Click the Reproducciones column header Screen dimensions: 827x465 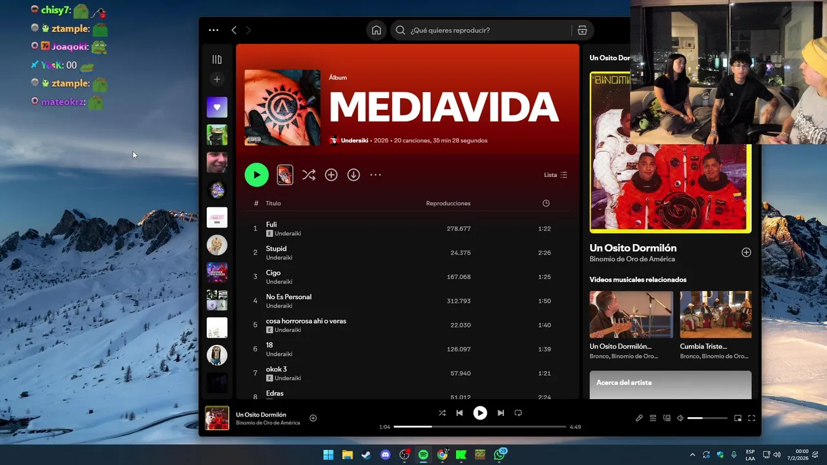pos(448,203)
